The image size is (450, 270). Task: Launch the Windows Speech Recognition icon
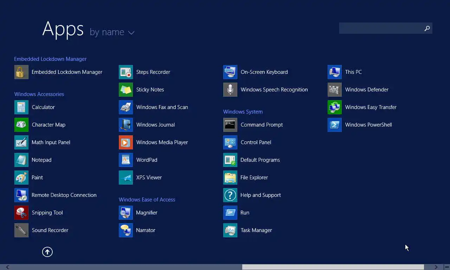(x=230, y=90)
